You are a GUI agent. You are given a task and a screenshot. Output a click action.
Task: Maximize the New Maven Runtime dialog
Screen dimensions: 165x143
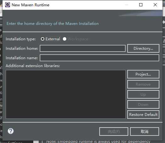coord(141,5)
